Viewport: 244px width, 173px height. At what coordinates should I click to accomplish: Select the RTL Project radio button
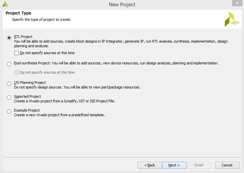(9, 38)
